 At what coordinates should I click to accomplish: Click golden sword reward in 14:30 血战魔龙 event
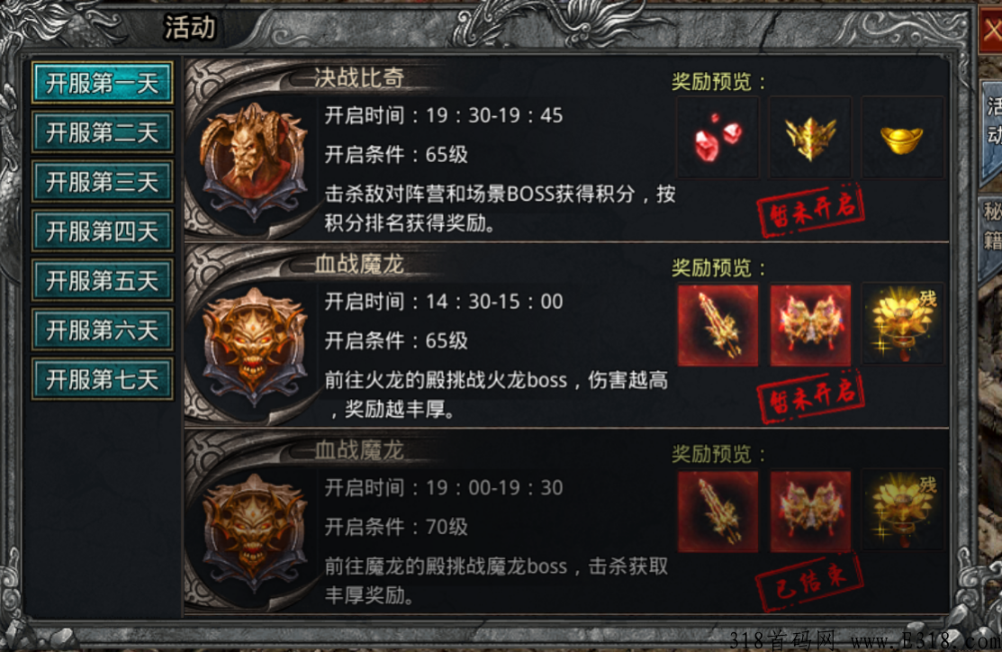pyautogui.click(x=718, y=325)
